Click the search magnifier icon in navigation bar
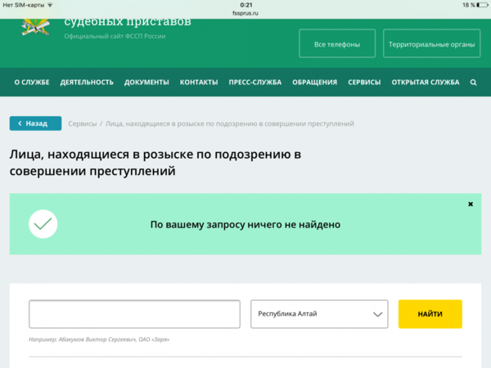Viewport: 491px width, 368px height. click(x=473, y=83)
